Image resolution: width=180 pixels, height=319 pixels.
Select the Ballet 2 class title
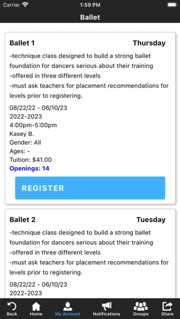[x=22, y=220]
